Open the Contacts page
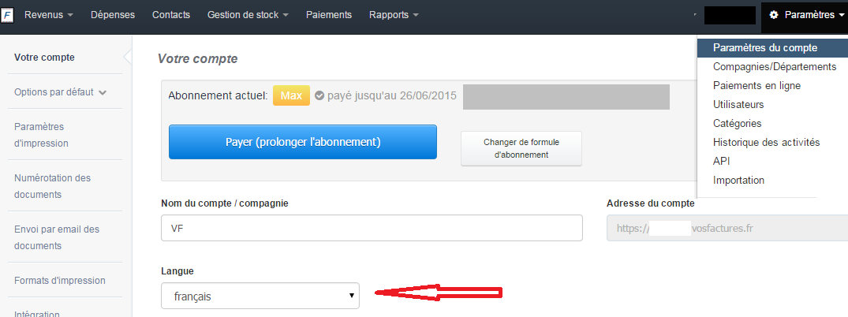The height and width of the screenshot is (317, 848). pos(171,15)
